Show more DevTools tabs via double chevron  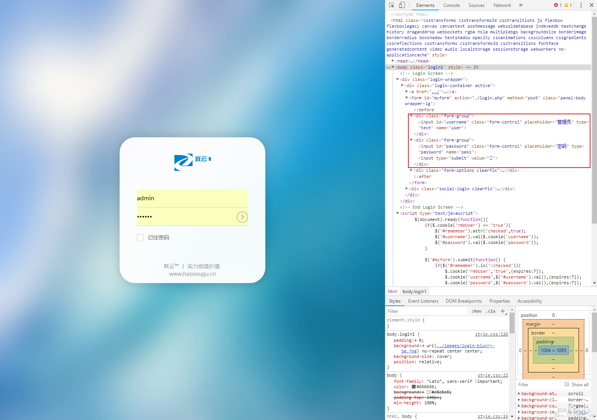tap(521, 5)
